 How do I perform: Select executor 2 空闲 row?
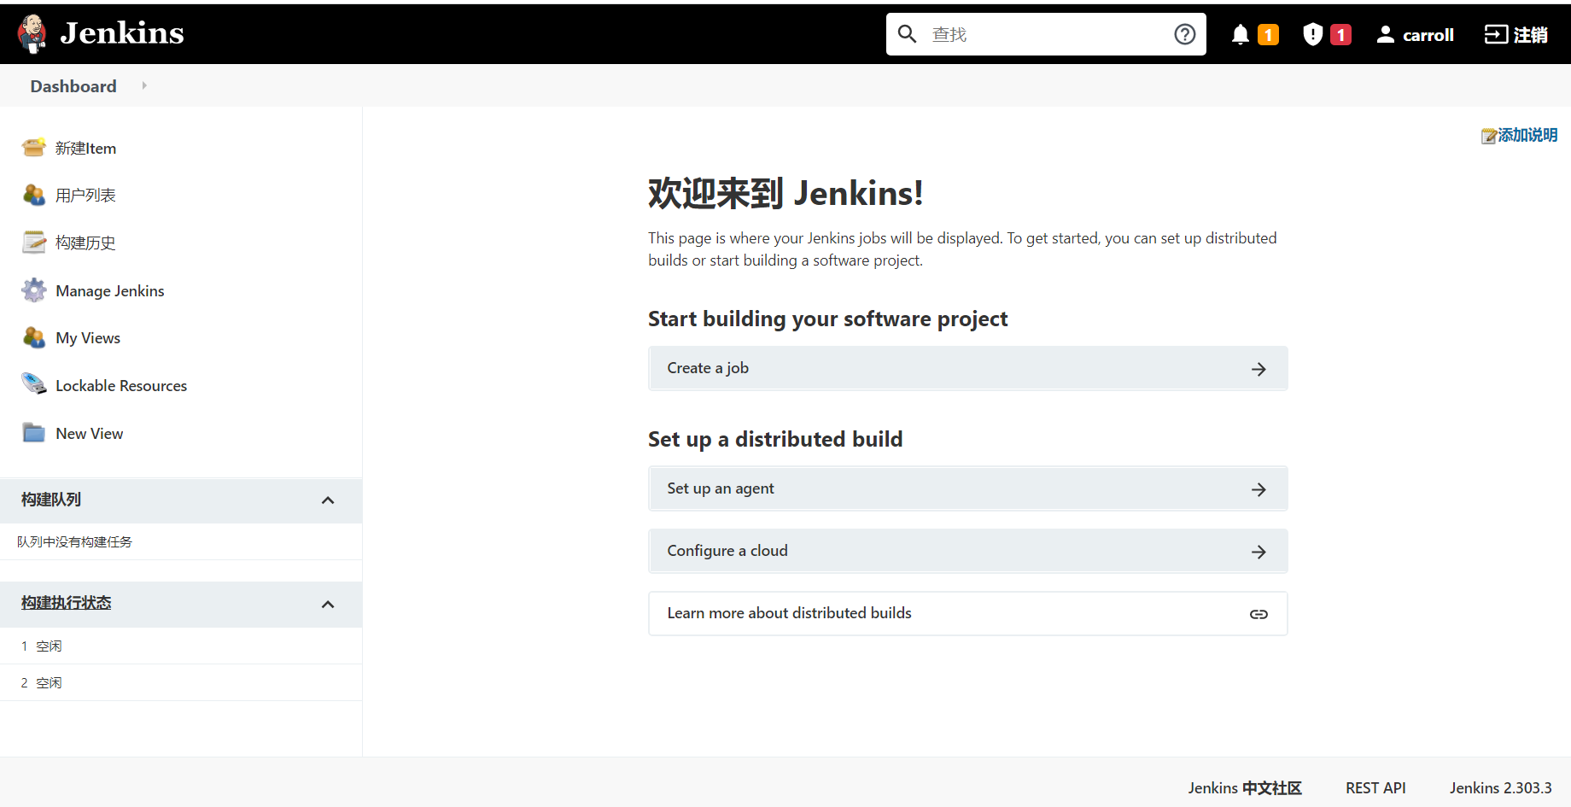pyautogui.click(x=181, y=683)
